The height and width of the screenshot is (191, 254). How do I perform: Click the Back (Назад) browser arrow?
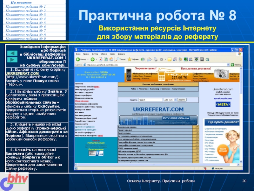[x=81, y=60]
